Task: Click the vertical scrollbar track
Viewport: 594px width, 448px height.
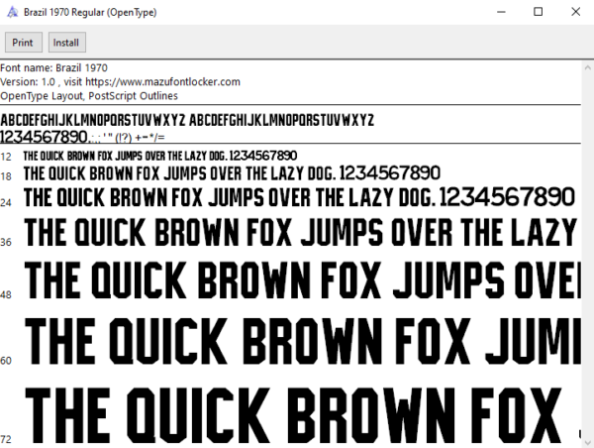Action: [x=587, y=256]
